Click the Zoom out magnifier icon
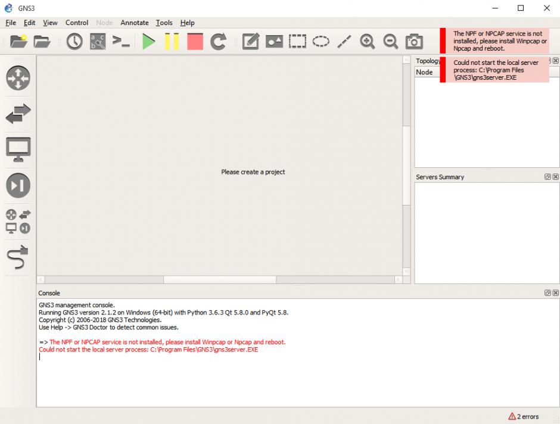 coord(390,42)
